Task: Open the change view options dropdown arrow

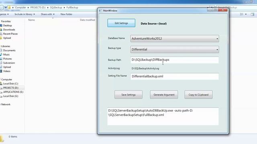Action: point(246,14)
